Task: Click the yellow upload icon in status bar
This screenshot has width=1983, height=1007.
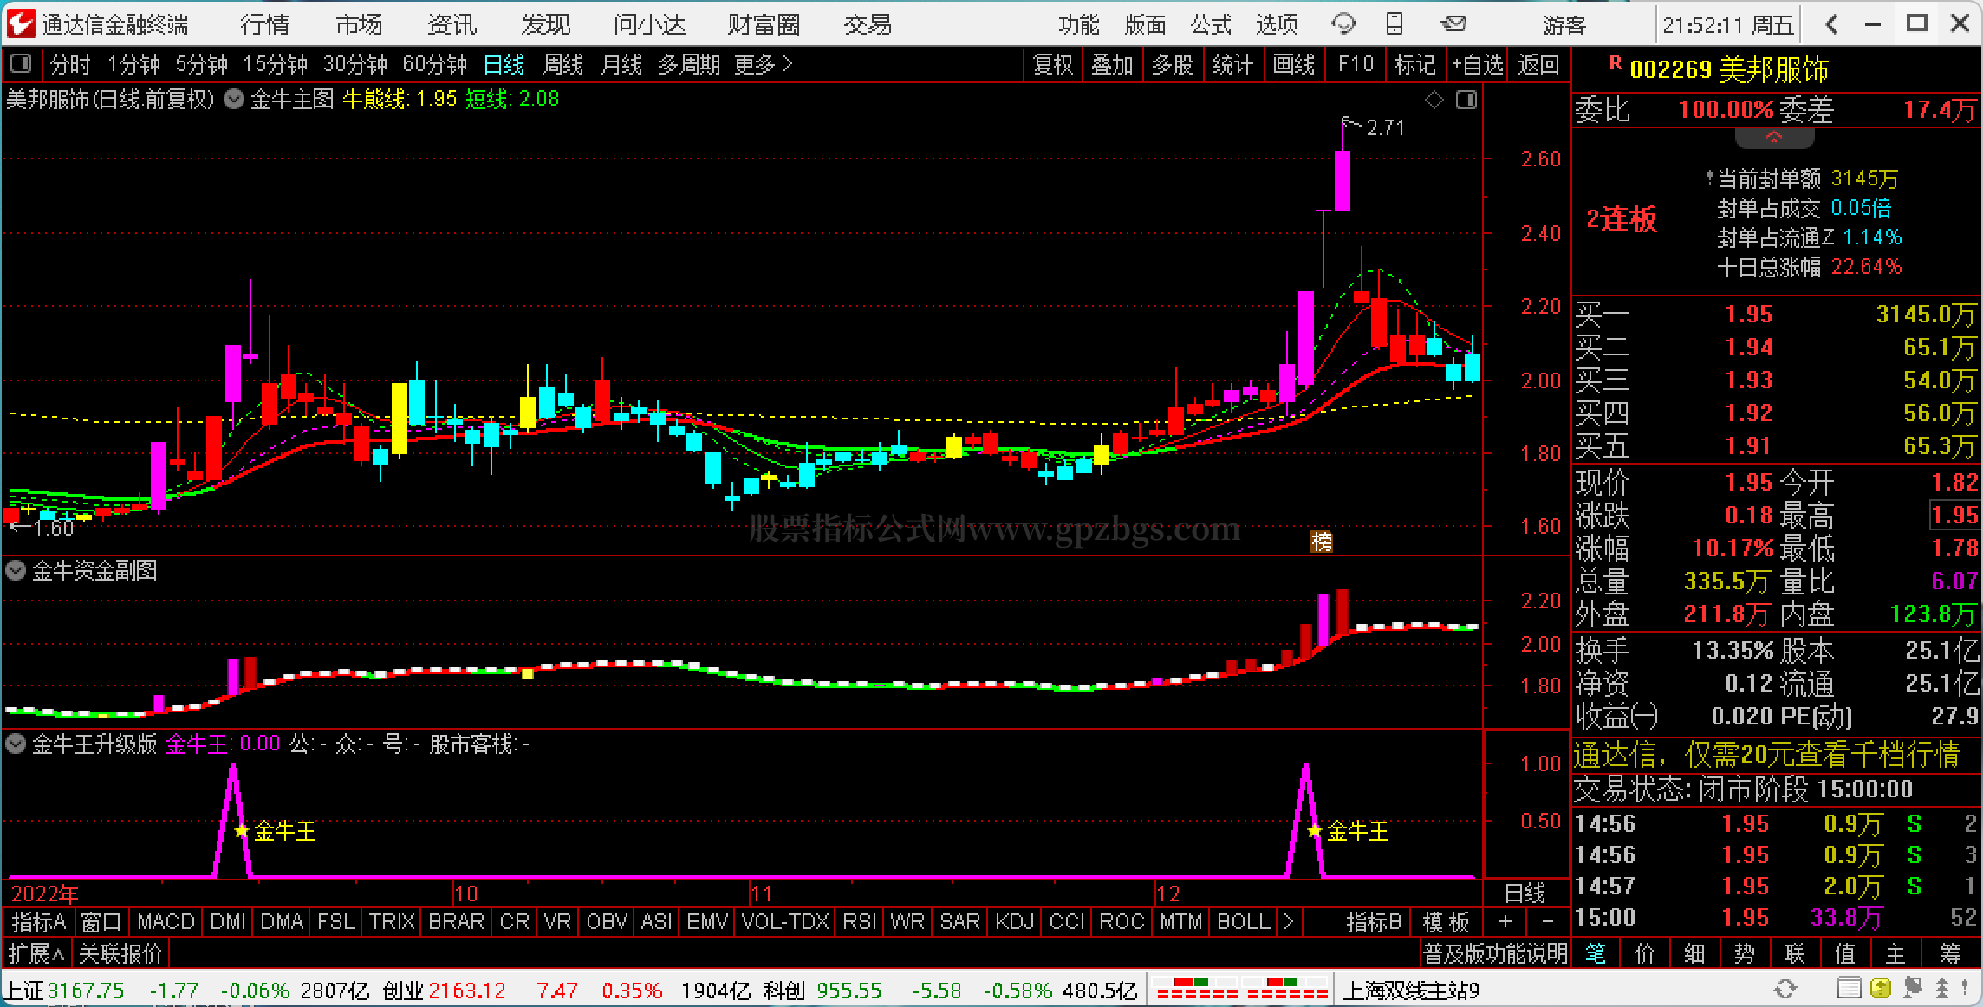Action: point(1880,989)
